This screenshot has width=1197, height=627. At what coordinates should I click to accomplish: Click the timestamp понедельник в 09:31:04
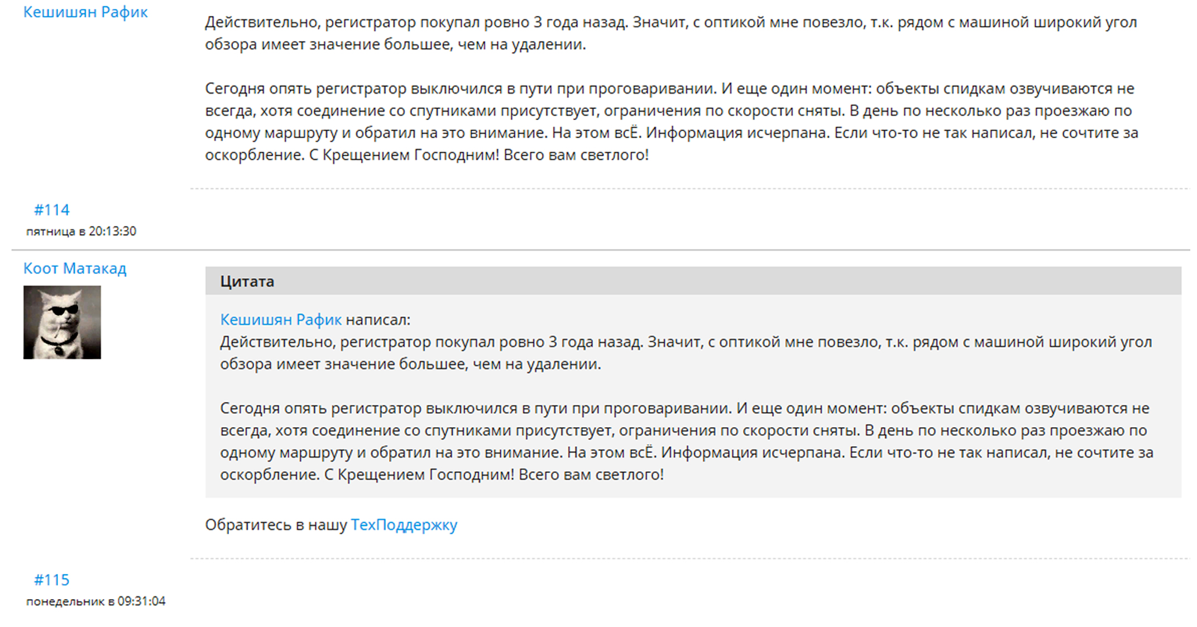pyautogui.click(x=95, y=601)
